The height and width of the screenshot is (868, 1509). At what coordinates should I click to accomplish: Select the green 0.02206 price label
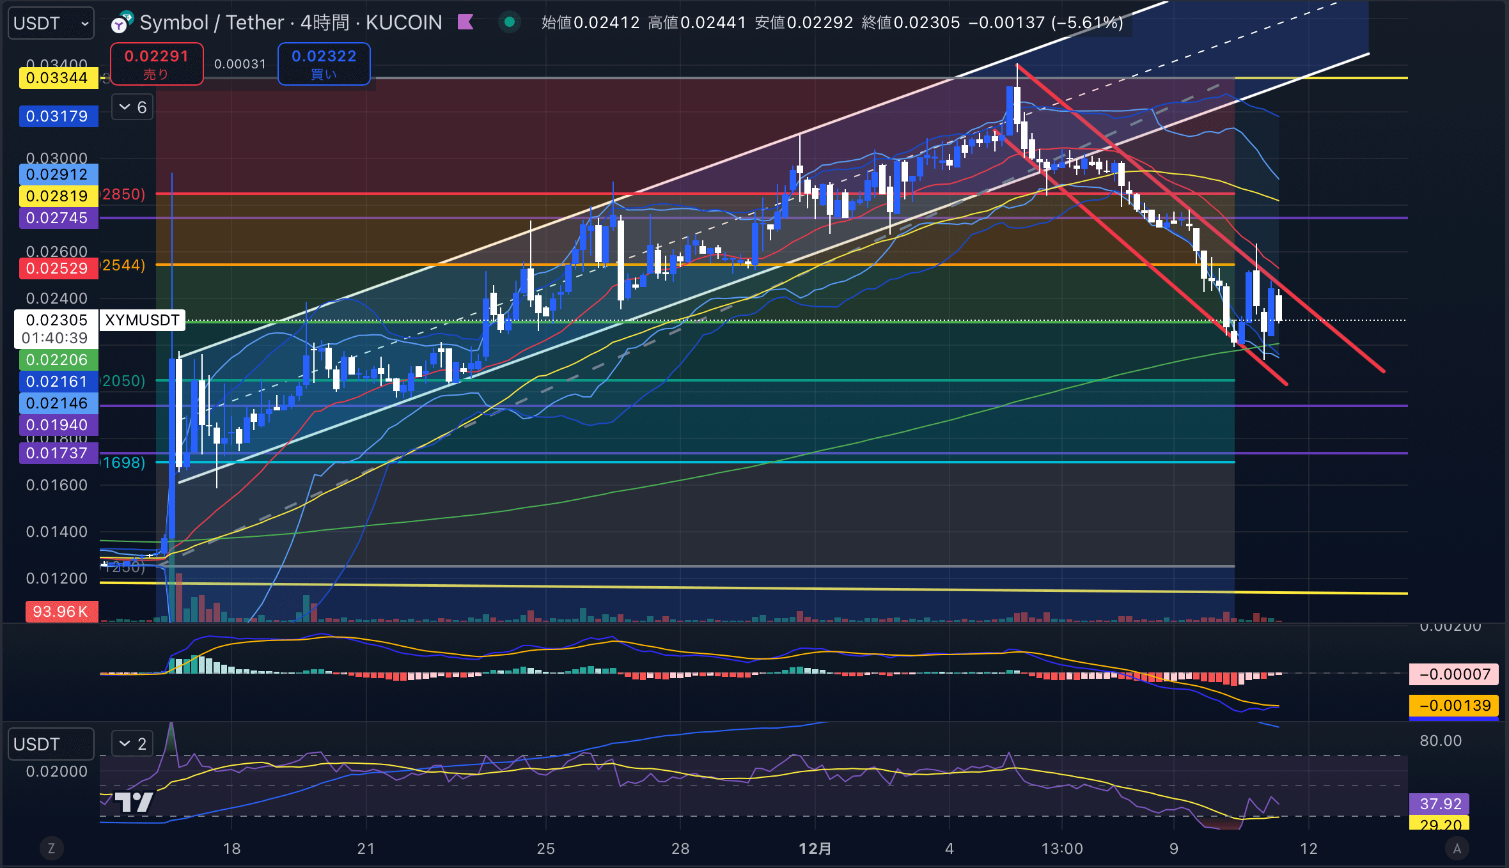click(58, 360)
